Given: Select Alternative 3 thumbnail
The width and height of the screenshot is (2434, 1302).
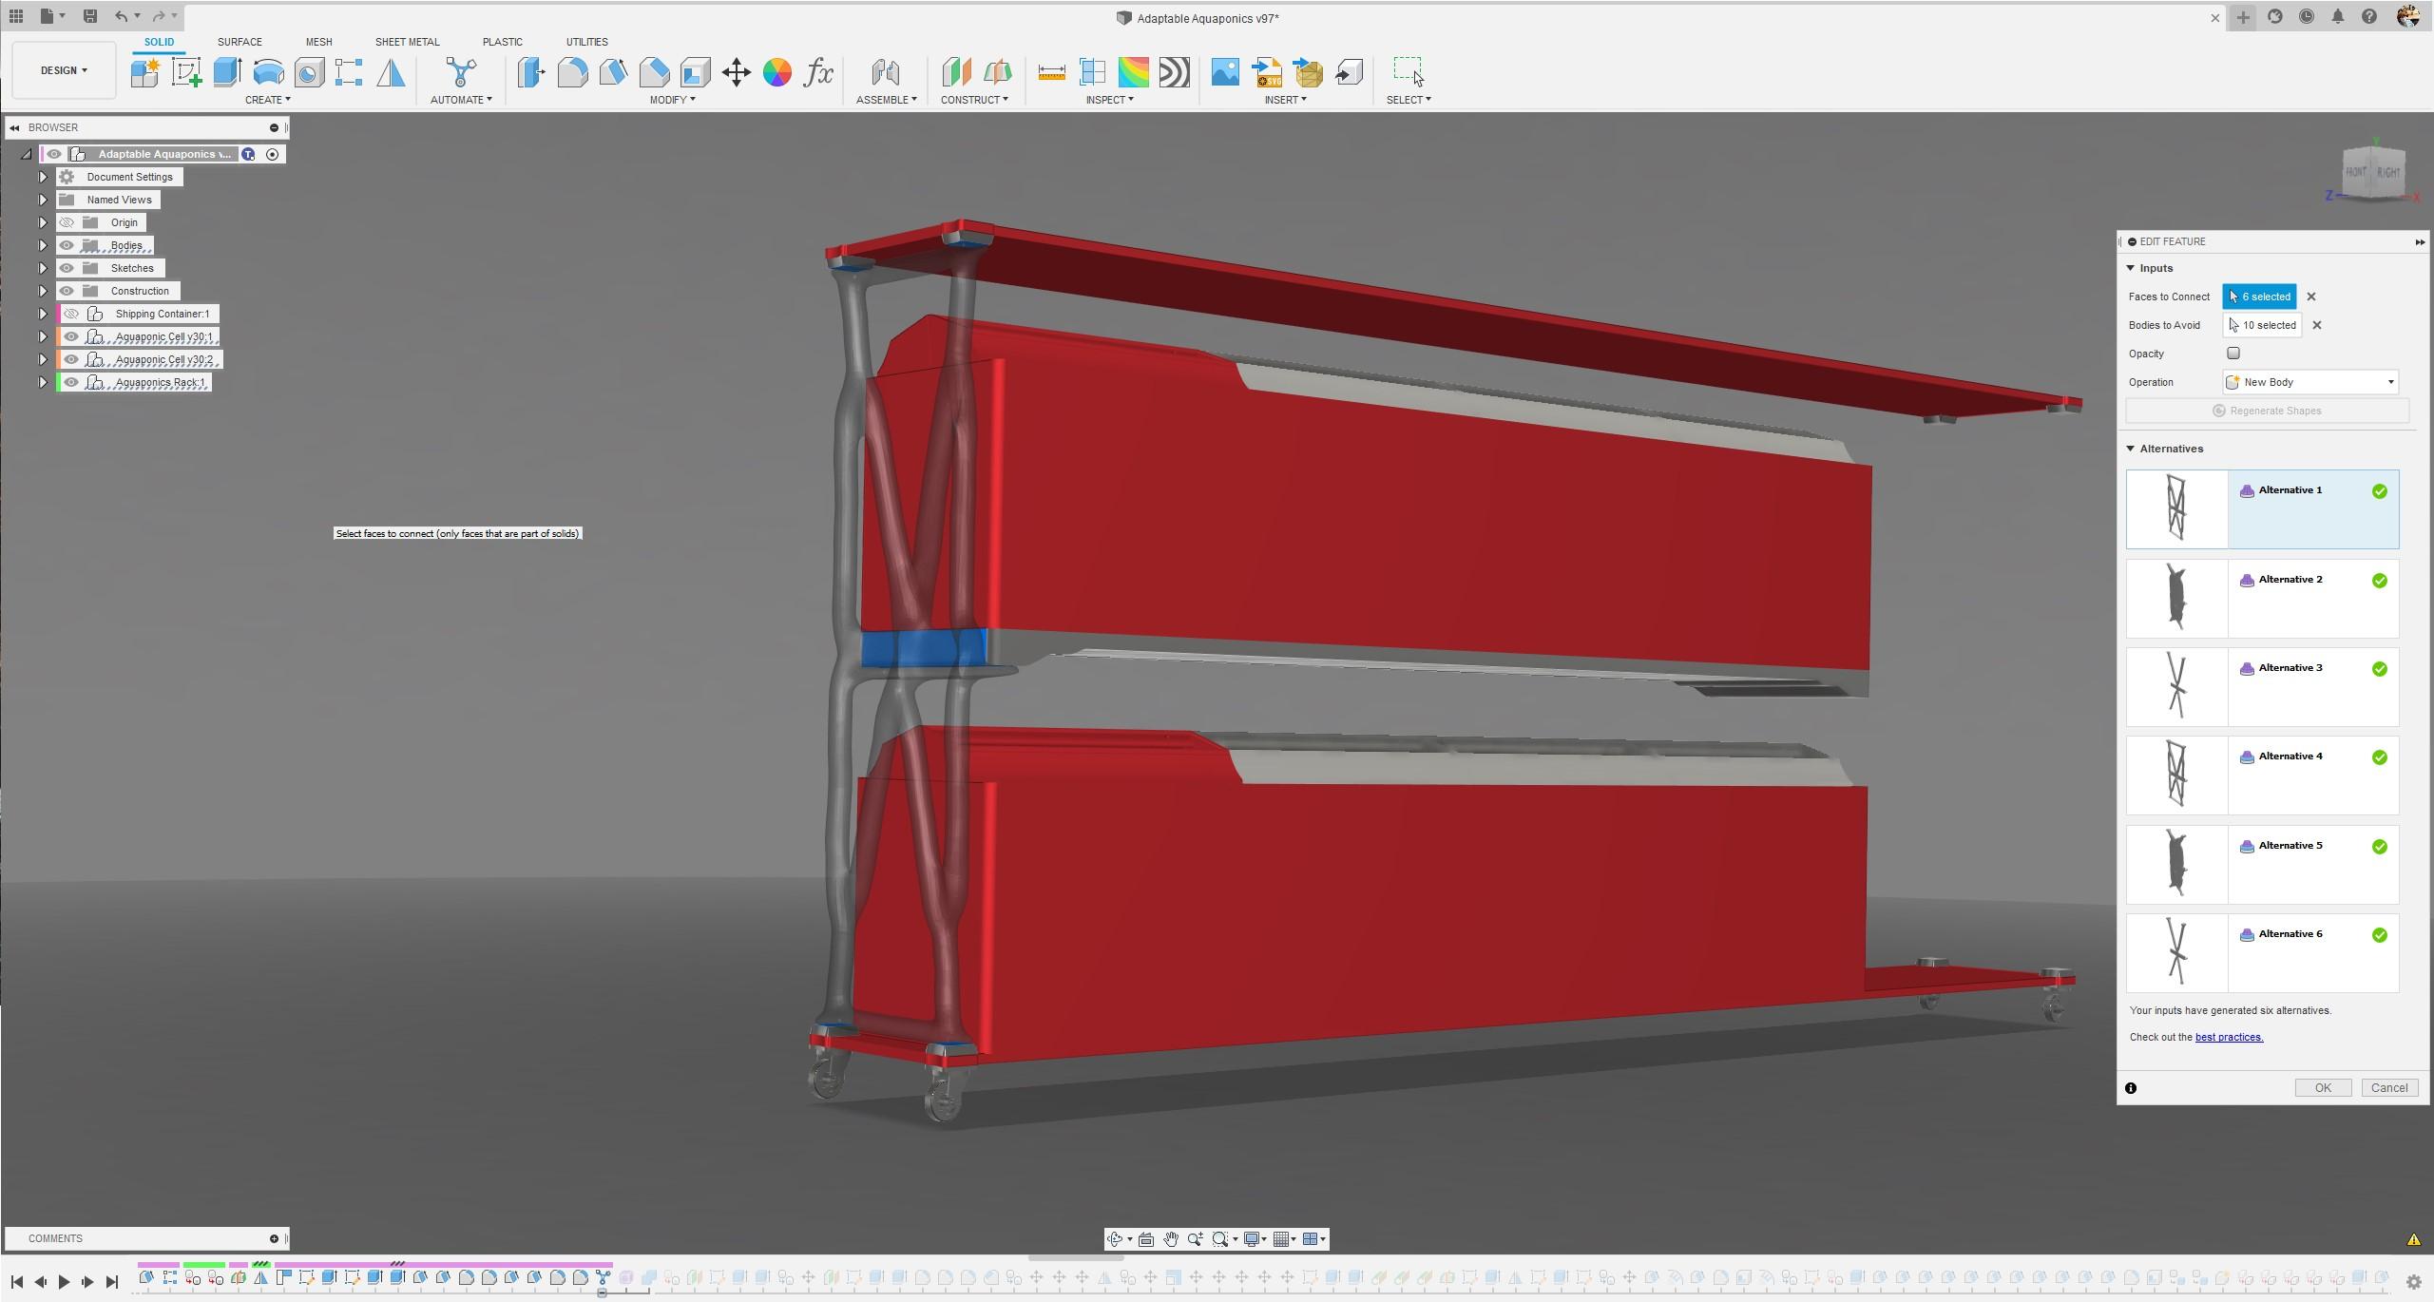Looking at the screenshot, I should 2176,684.
